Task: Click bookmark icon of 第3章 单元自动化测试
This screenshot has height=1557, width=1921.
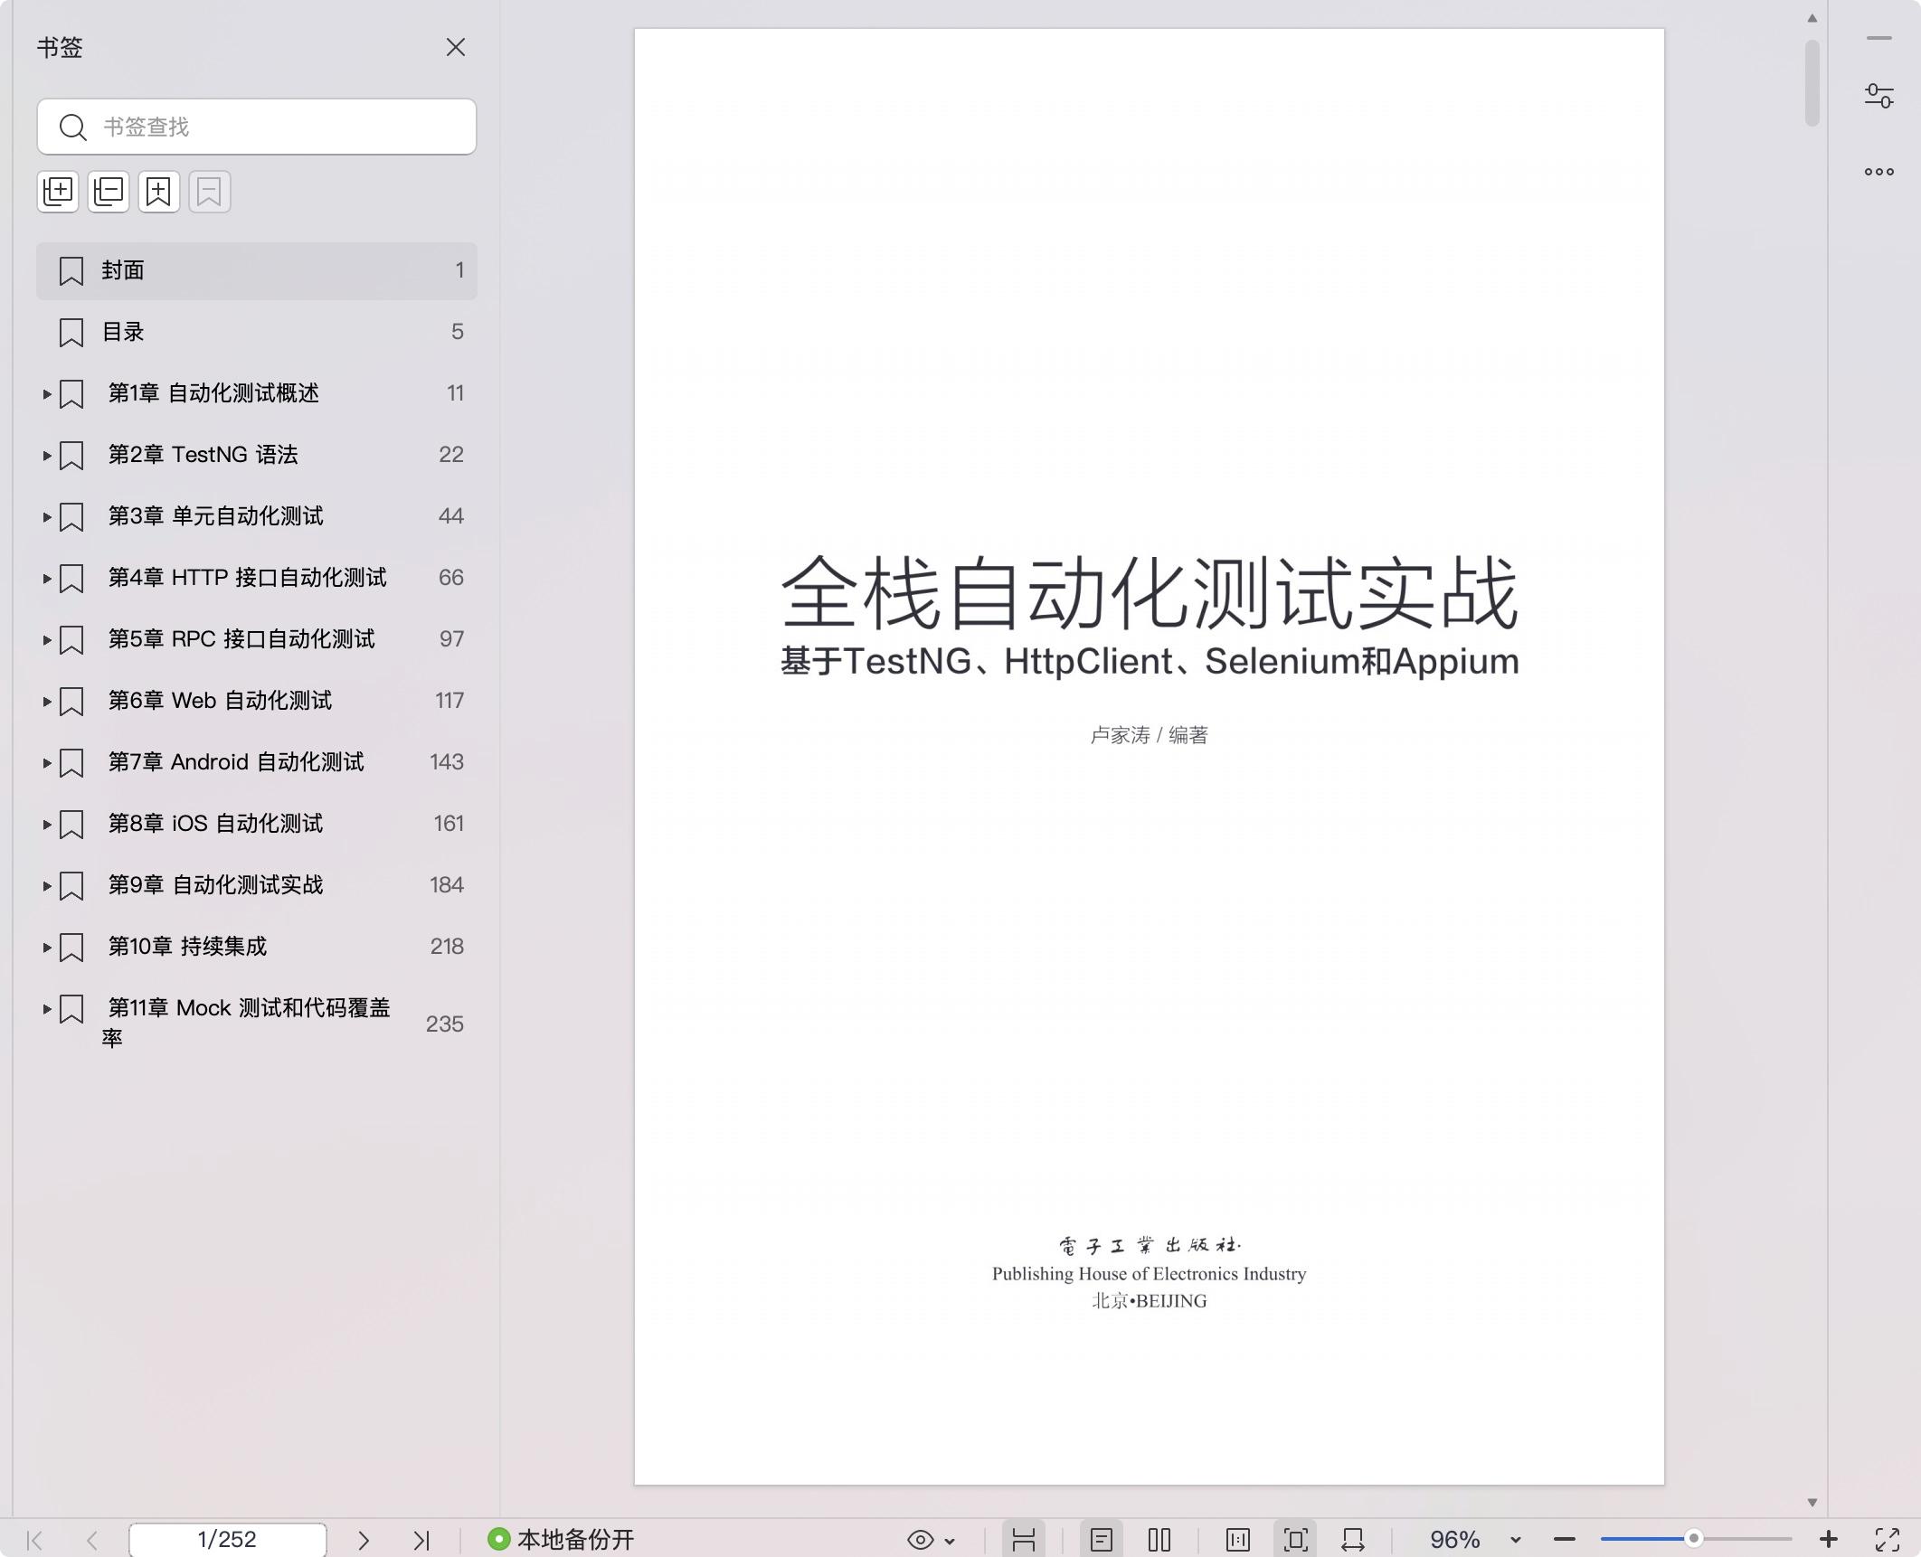Action: (71, 517)
